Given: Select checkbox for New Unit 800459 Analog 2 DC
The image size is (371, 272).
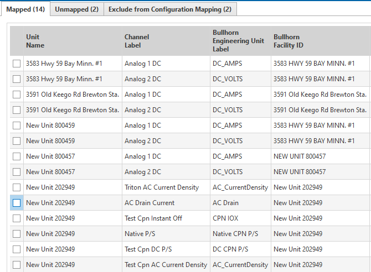Looking at the screenshot, I should (x=17, y=141).
